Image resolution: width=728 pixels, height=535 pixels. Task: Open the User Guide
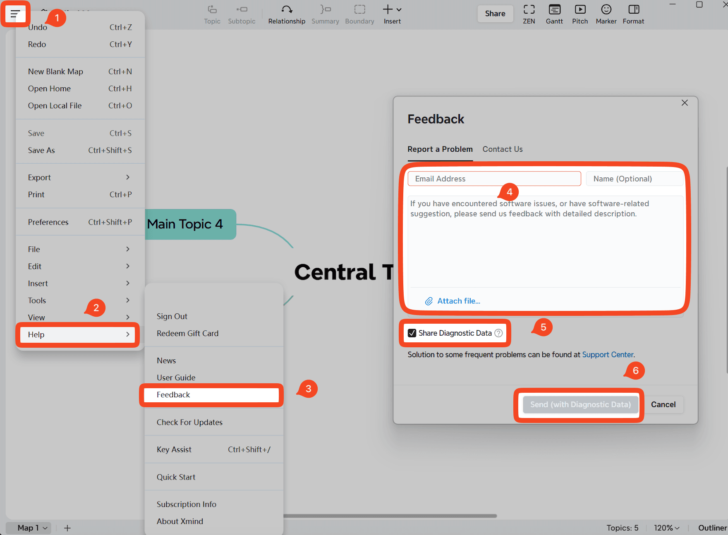point(214,377)
